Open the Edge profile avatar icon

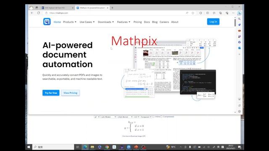[x=31, y=8]
